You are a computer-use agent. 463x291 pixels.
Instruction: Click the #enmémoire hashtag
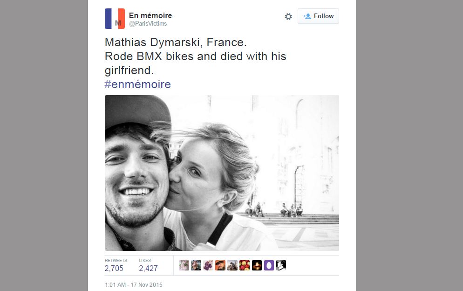click(x=138, y=84)
